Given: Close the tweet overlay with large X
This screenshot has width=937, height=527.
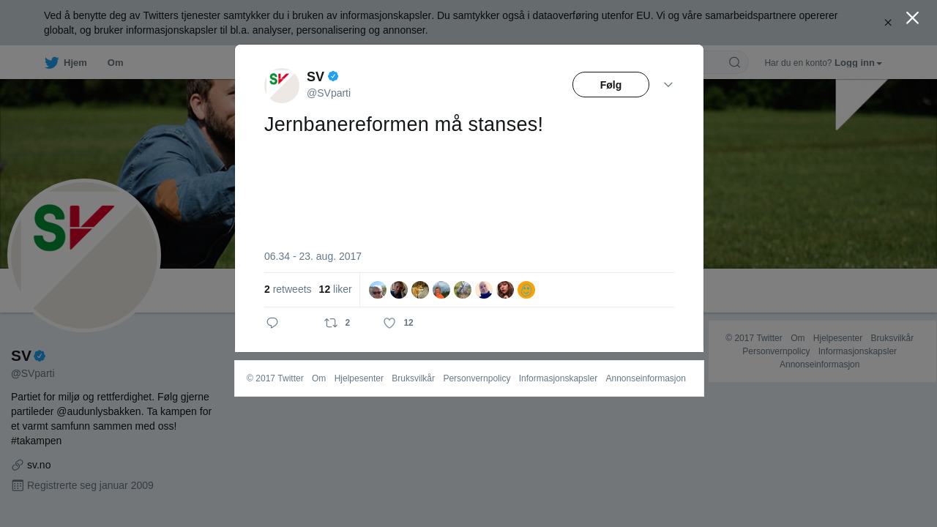Looking at the screenshot, I should pyautogui.click(x=912, y=18).
